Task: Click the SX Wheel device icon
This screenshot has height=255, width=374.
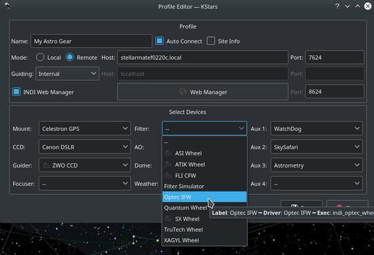Action: pyautogui.click(x=168, y=219)
